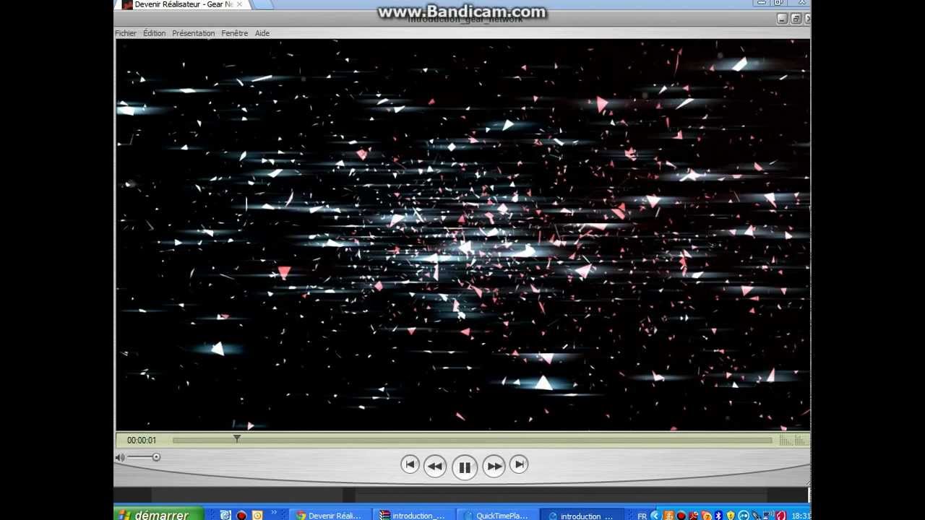Viewport: 925px width, 520px height.
Task: Restore the QuickTime movie window size
Action: point(796,19)
